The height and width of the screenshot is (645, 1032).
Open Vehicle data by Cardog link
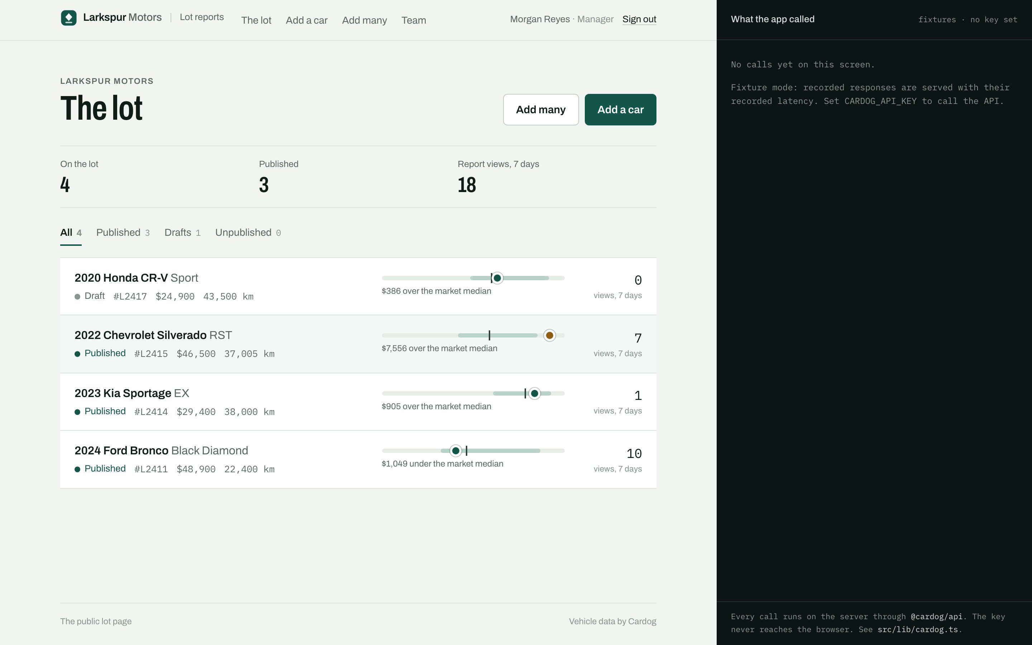coord(612,622)
